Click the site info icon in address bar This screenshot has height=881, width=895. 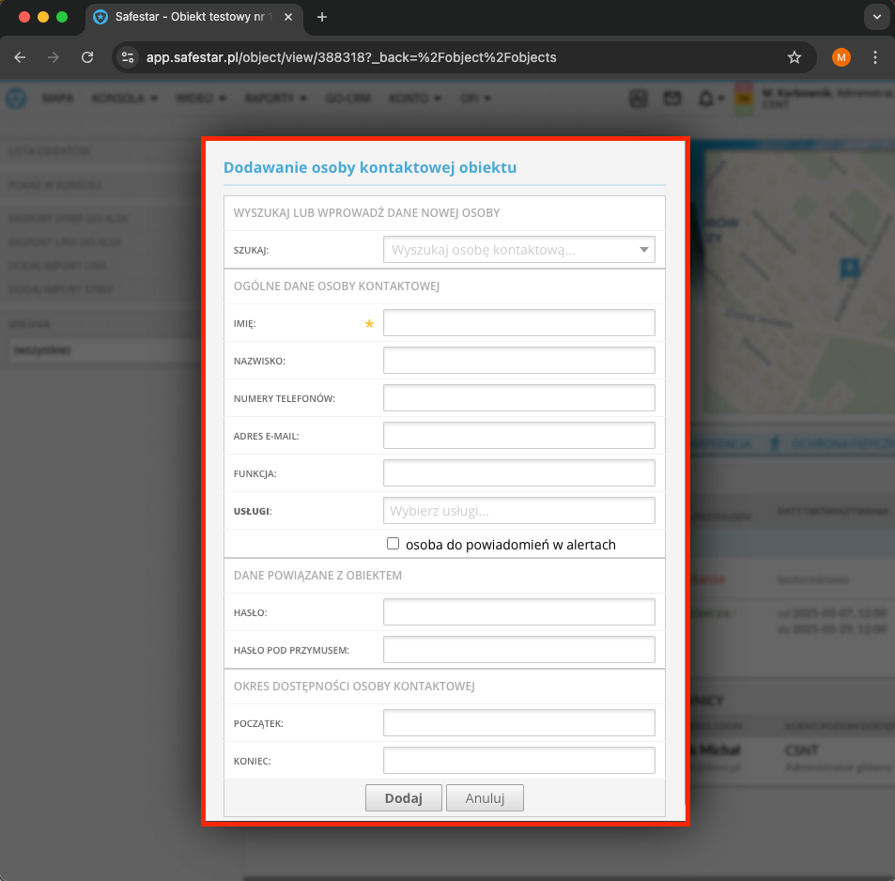tap(129, 57)
